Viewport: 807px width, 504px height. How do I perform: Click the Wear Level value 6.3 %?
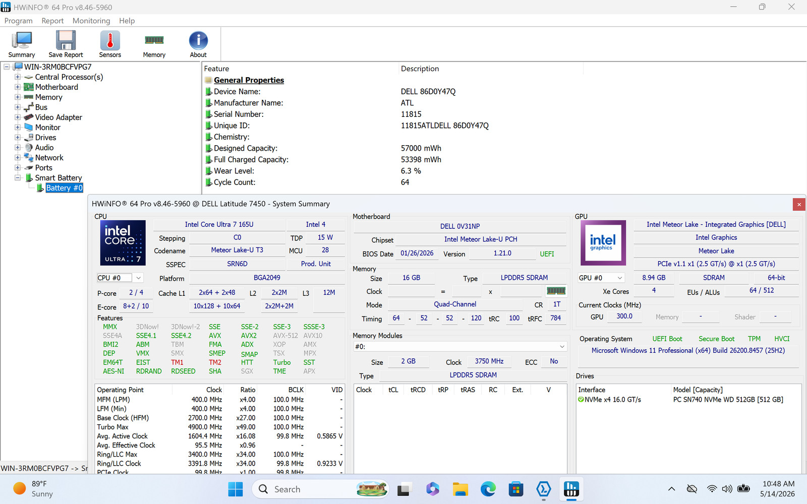tap(411, 171)
